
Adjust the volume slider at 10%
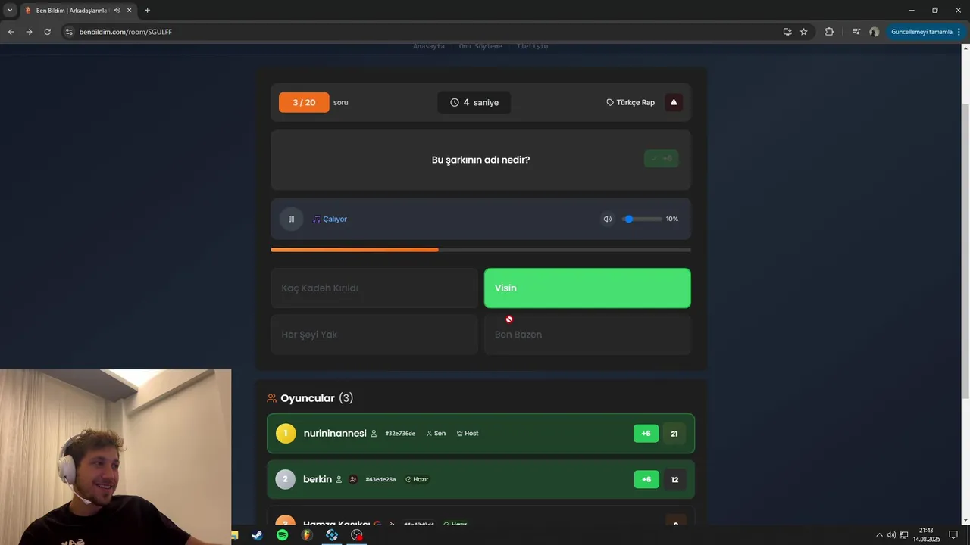(642, 219)
